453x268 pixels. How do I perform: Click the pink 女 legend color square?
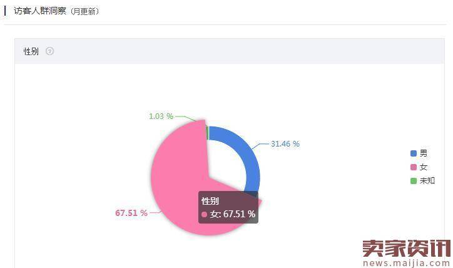tap(414, 167)
